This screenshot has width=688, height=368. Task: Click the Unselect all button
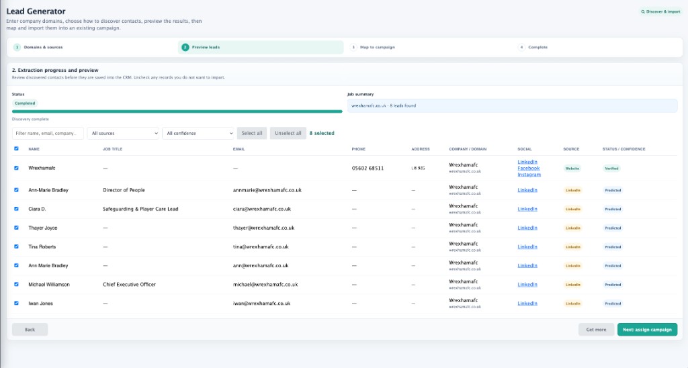coord(288,134)
